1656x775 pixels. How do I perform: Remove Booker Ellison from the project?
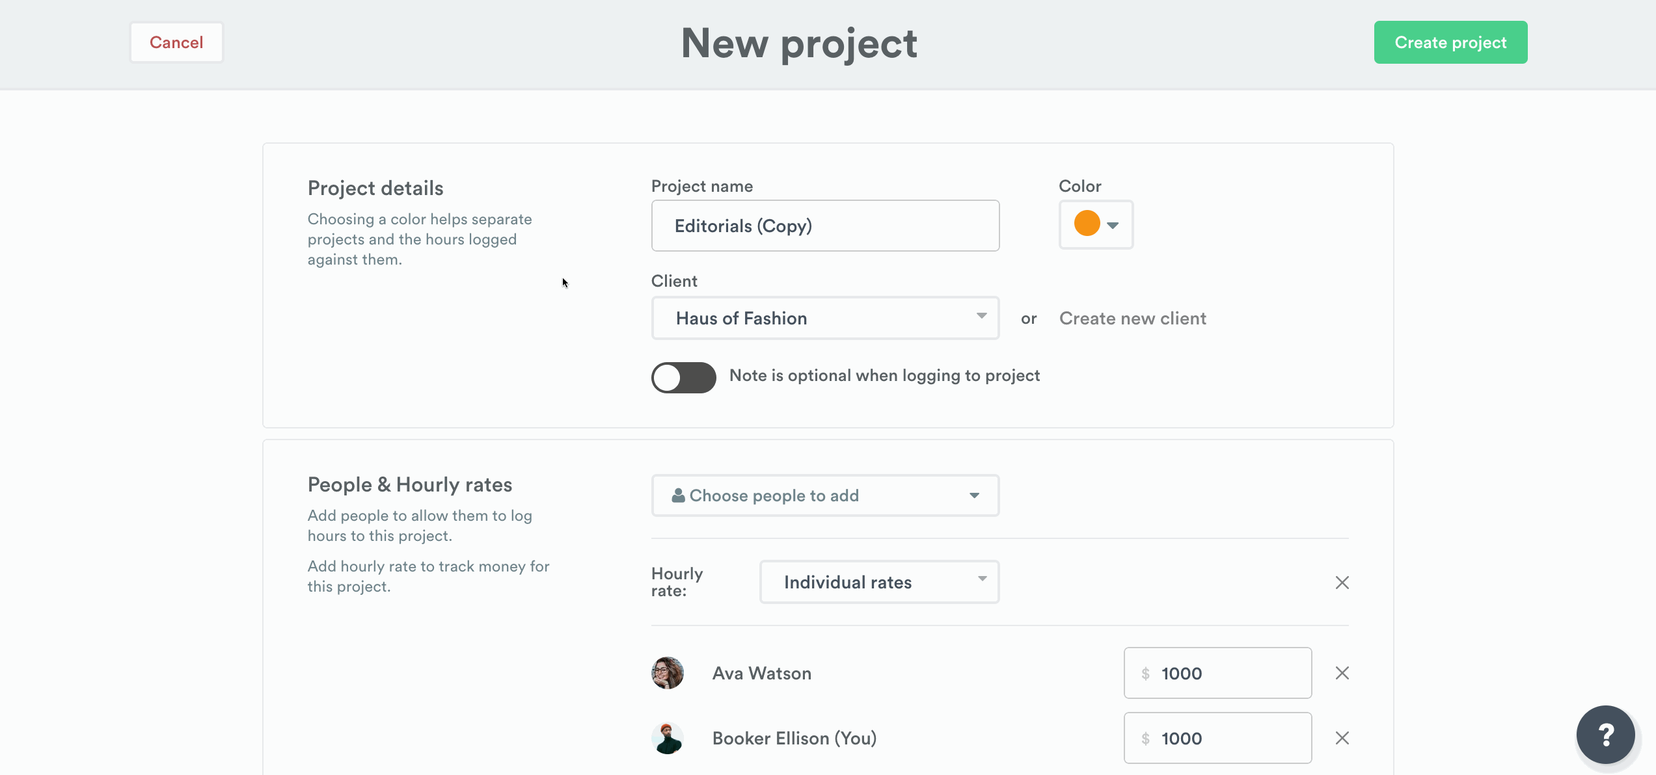(1342, 738)
